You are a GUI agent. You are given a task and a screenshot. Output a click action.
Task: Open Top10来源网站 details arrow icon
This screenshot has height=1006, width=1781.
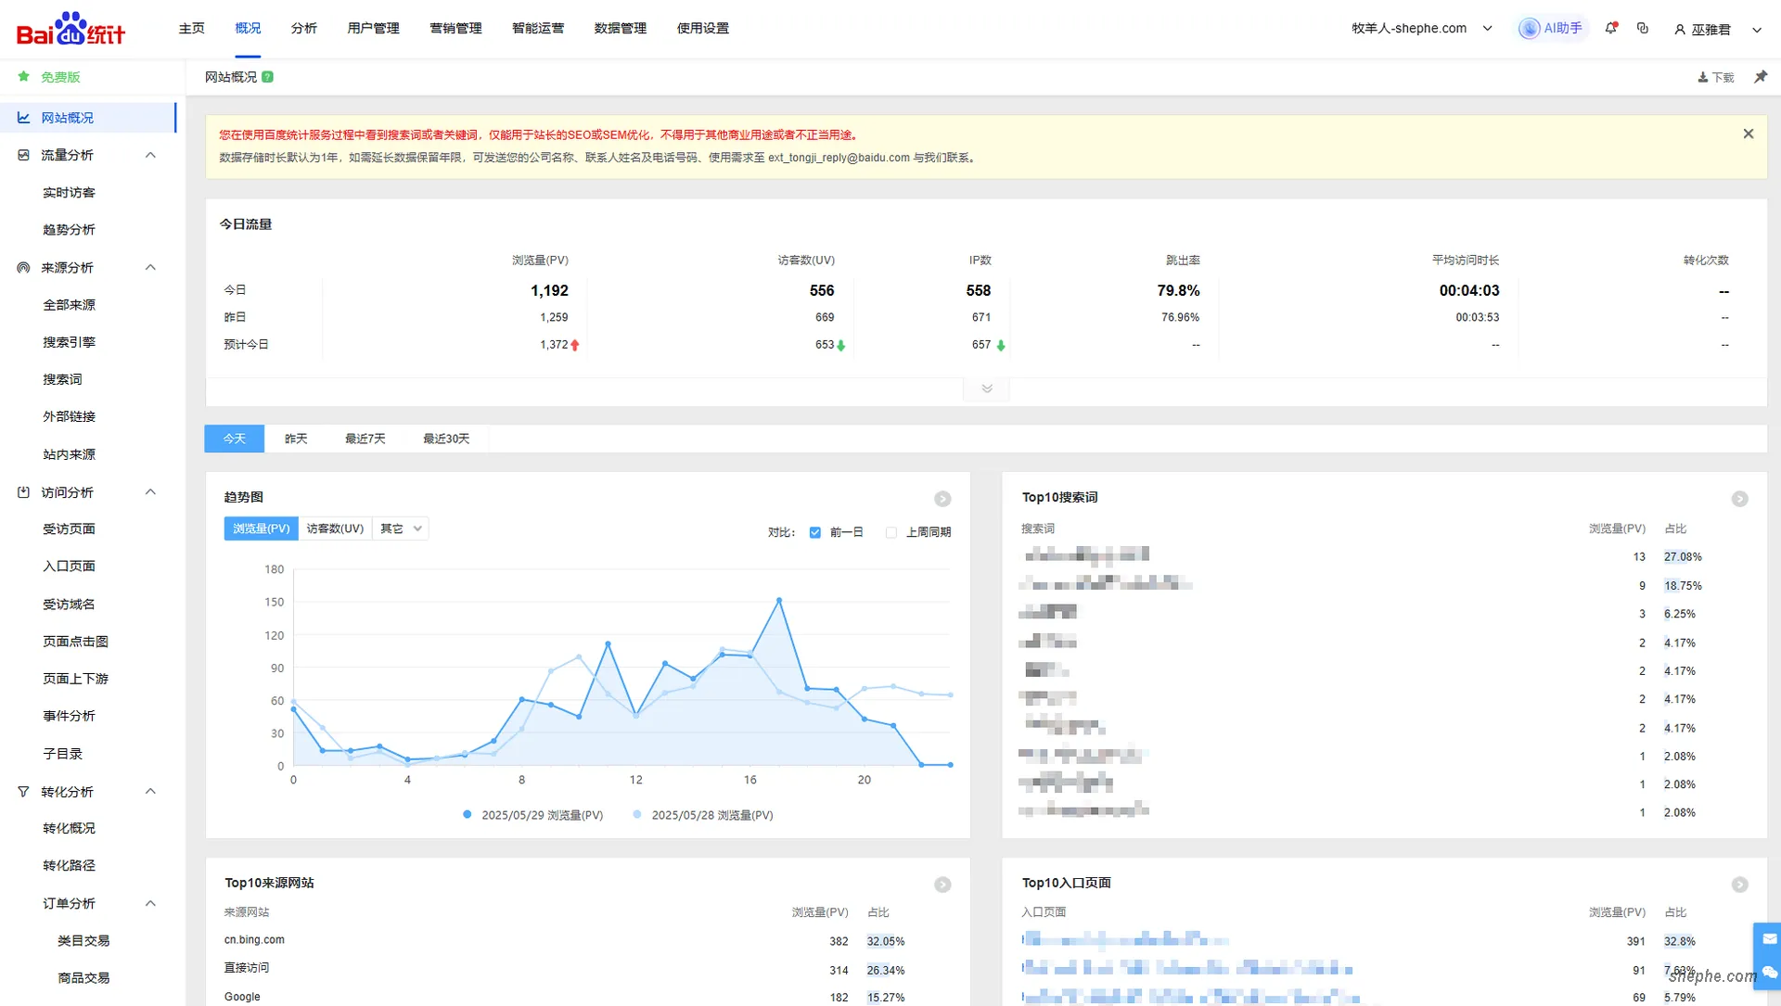pyautogui.click(x=942, y=885)
